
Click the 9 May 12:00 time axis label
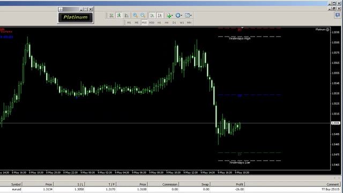(190, 173)
